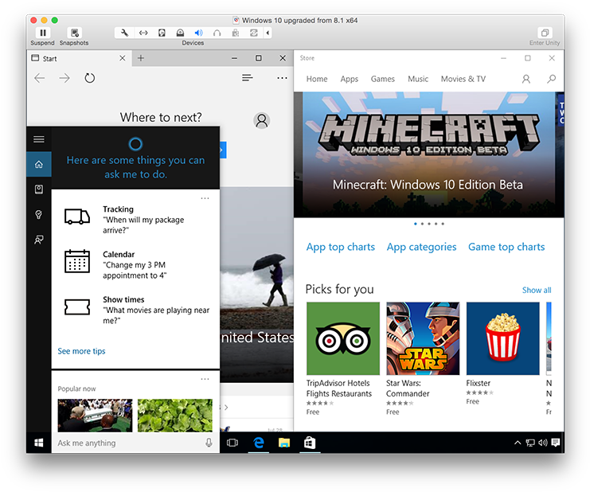Open options for Popular now card
The width and height of the screenshot is (590, 492).
click(x=205, y=379)
